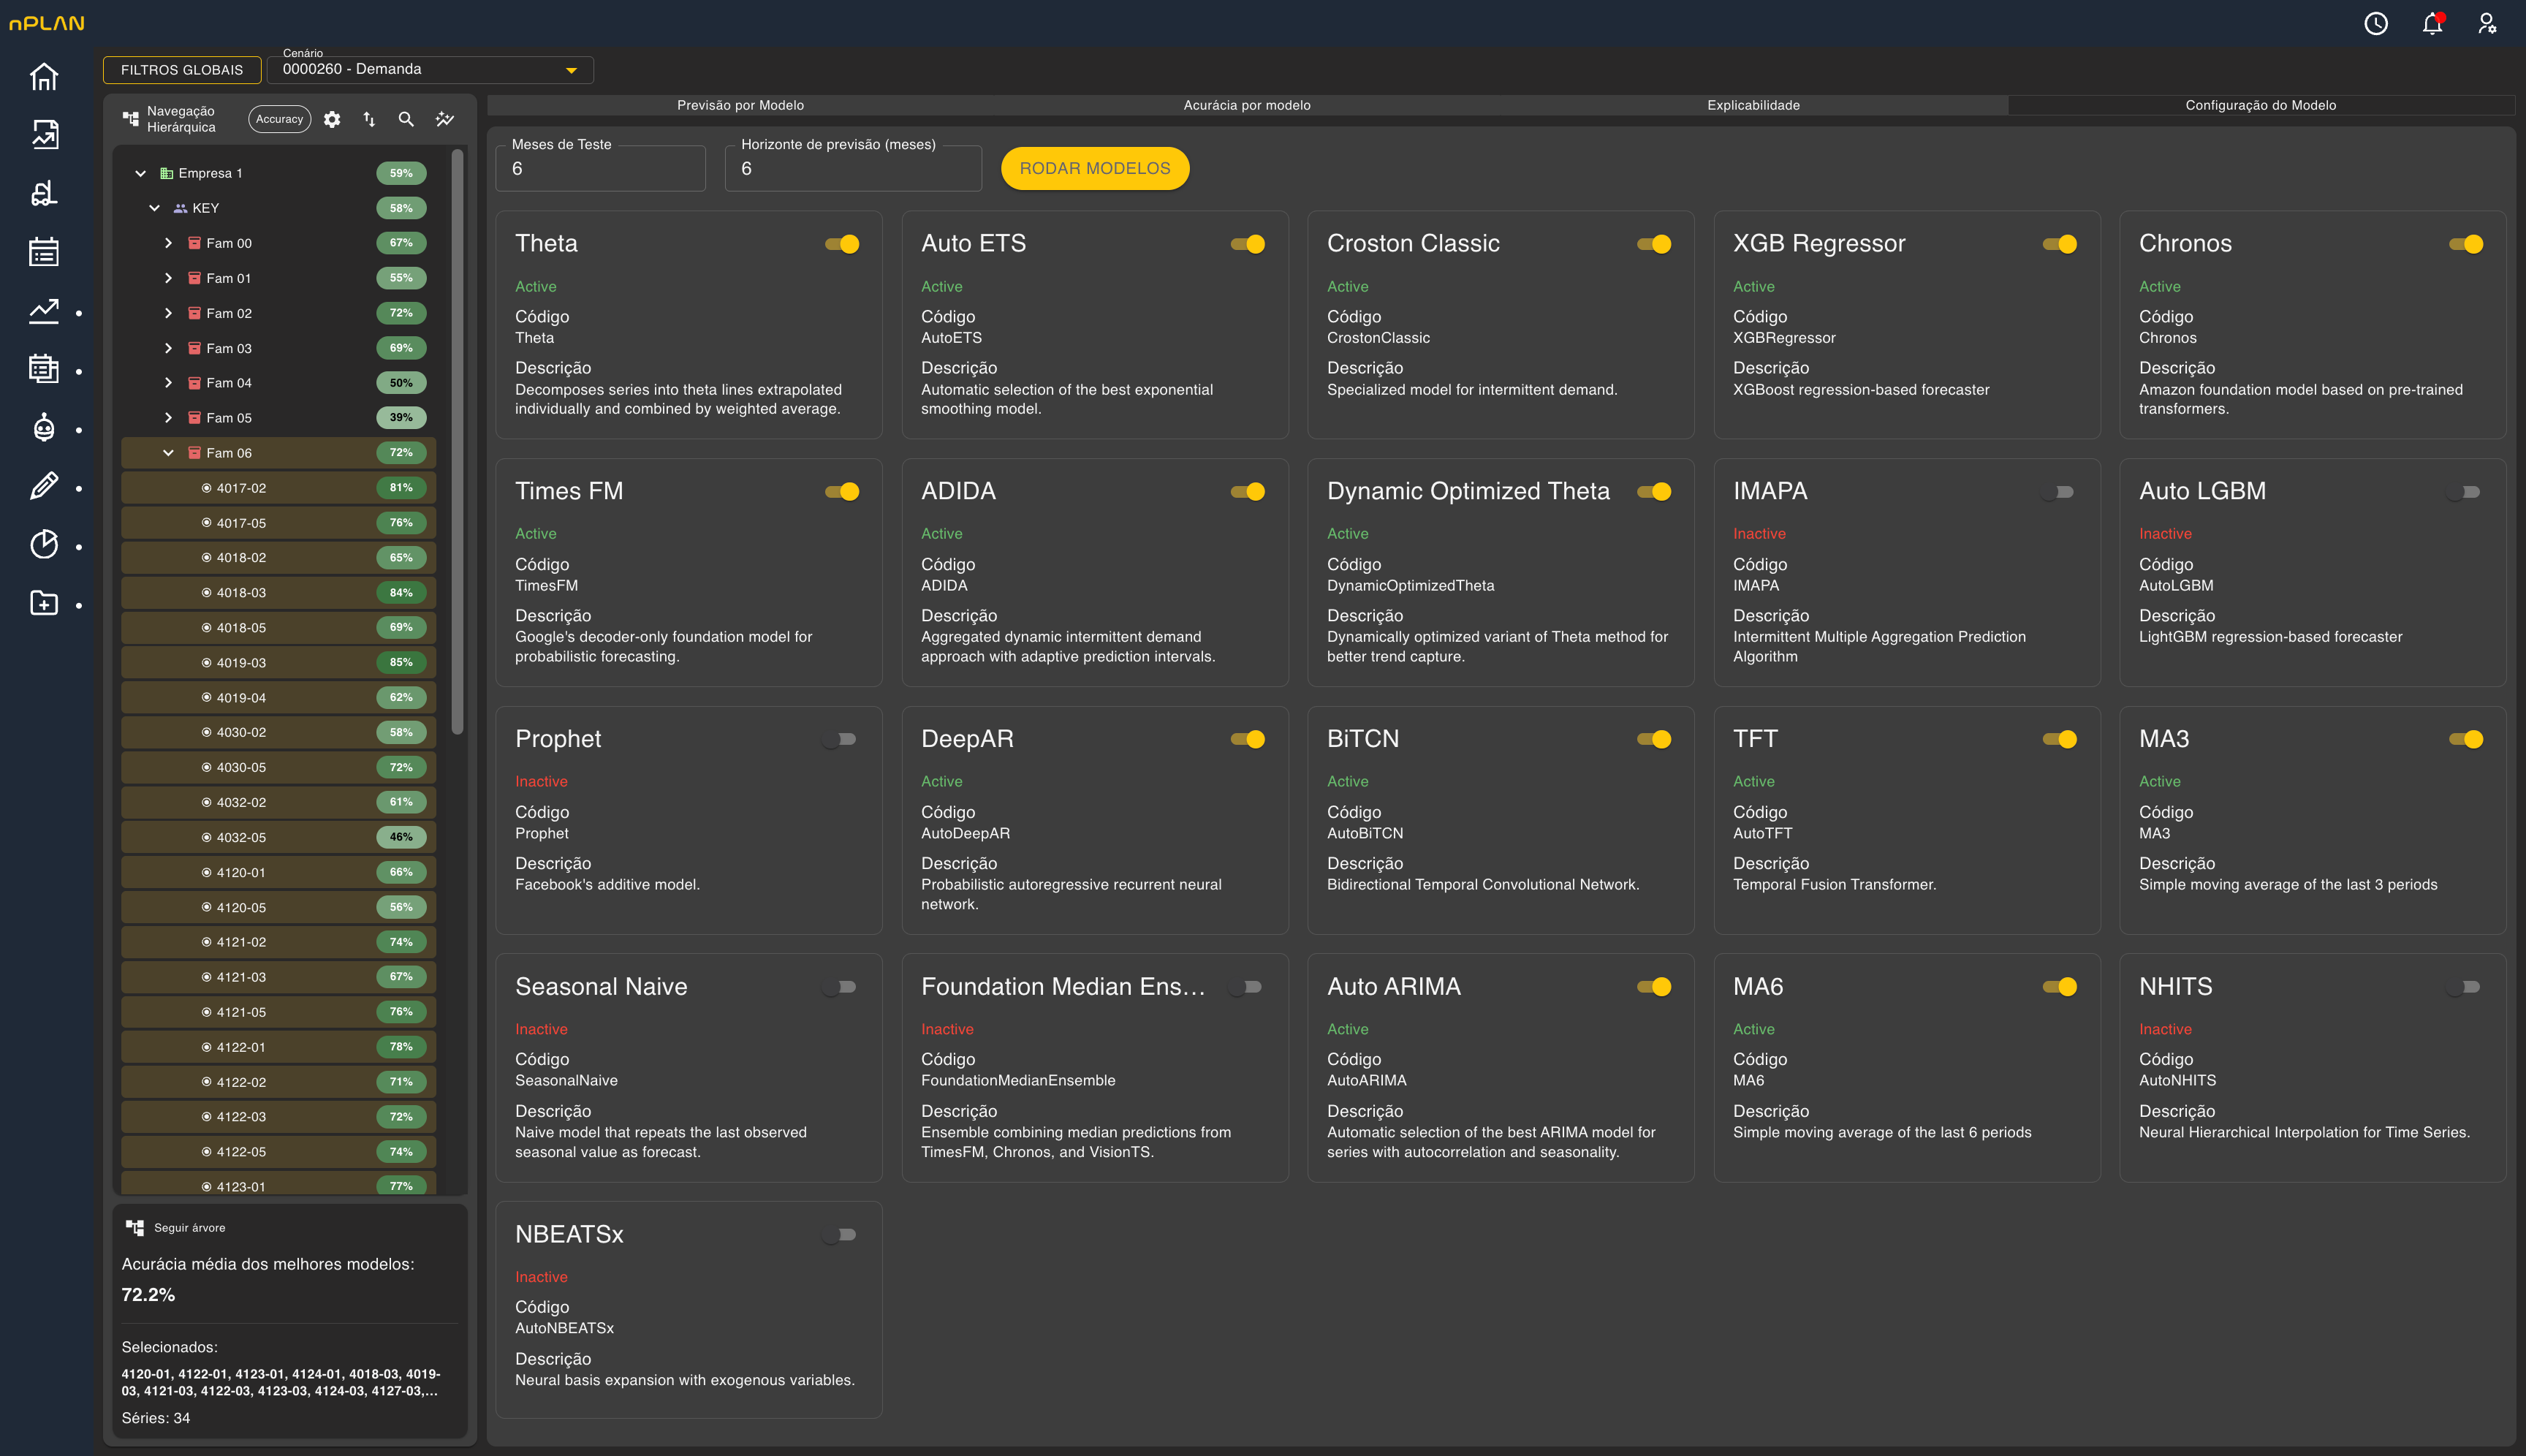Expand the Fam 03 node
The image size is (2526, 1456).
(x=168, y=348)
